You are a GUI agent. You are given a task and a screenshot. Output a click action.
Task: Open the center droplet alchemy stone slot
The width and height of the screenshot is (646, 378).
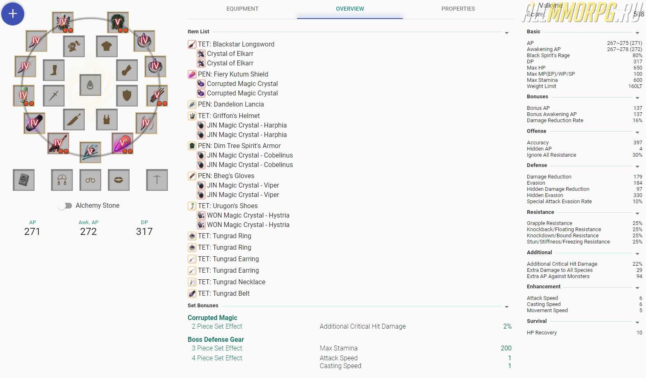tap(91, 85)
